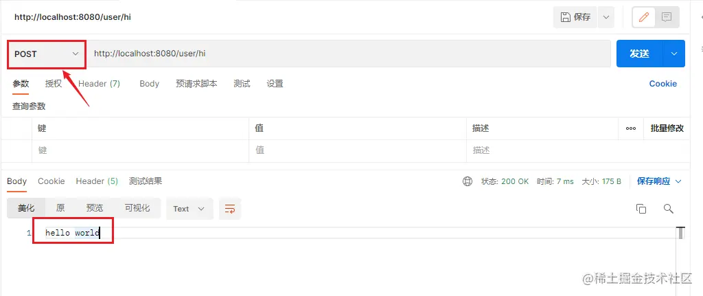The width and height of the screenshot is (703, 296).
Task: Click the 大小: 175 B text
Action: pyautogui.click(x=601, y=181)
